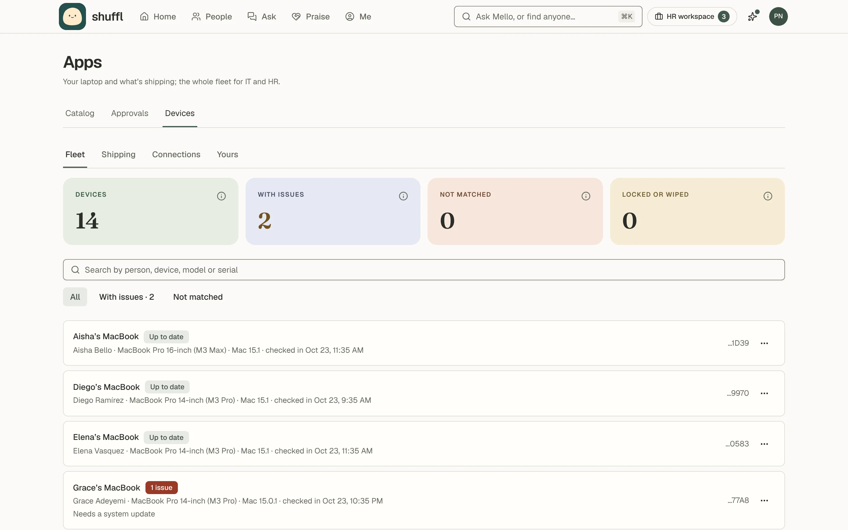Select the Fleet sub-tab
Image resolution: width=848 pixels, height=530 pixels.
pos(75,155)
